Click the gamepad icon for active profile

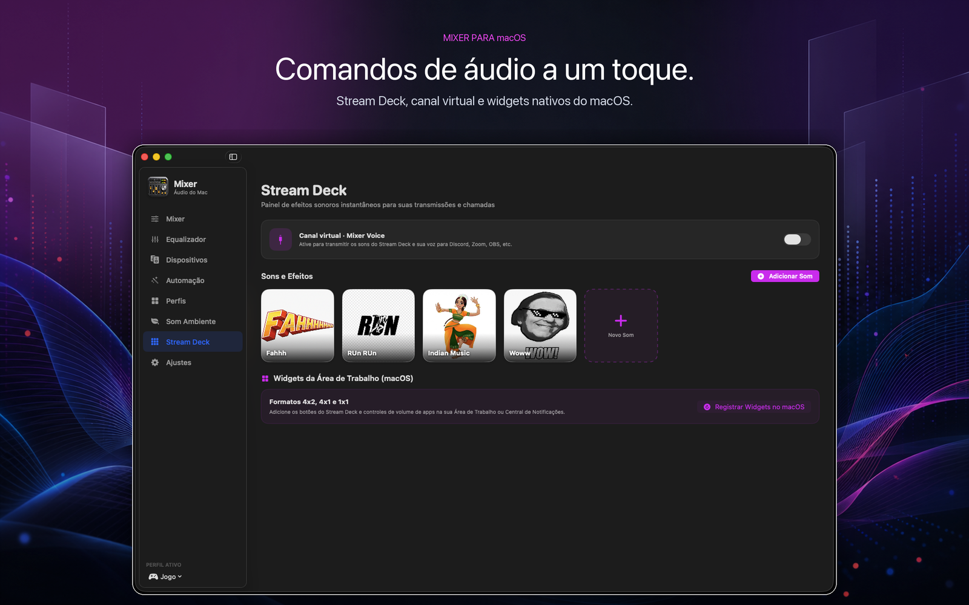point(153,577)
